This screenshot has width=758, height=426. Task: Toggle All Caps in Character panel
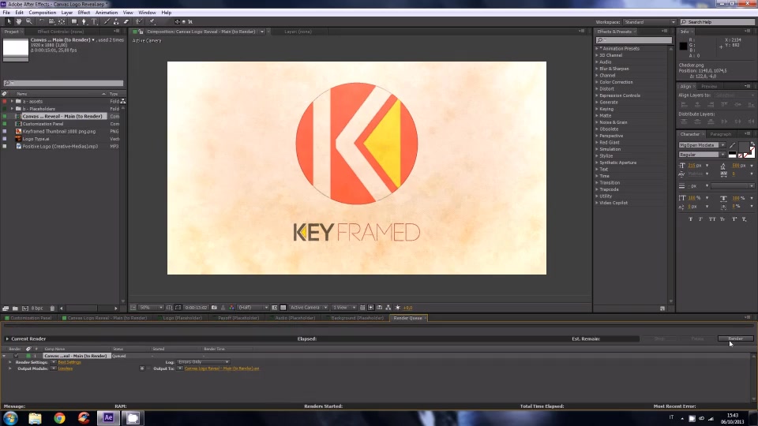pos(712,219)
